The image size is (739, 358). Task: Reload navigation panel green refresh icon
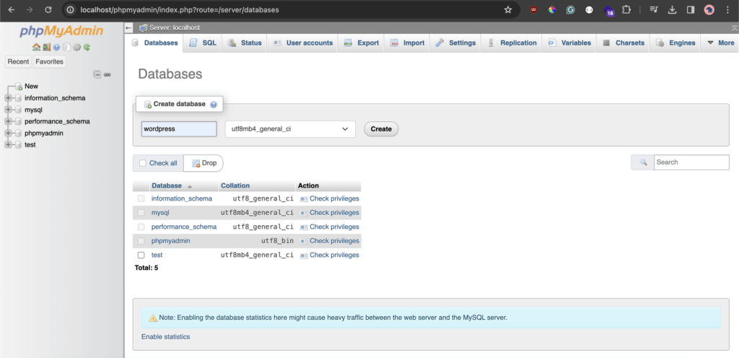(x=87, y=47)
